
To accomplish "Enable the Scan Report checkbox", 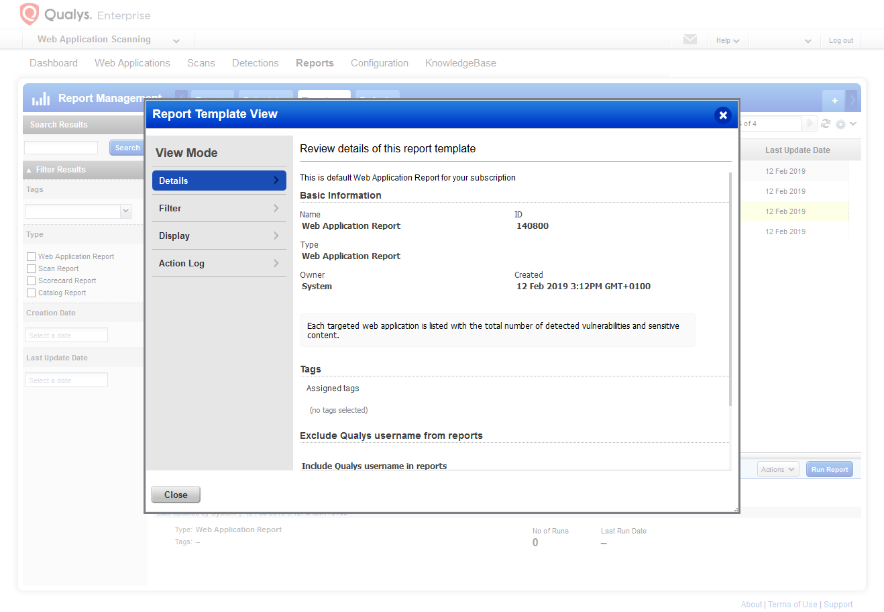I will 31,268.
